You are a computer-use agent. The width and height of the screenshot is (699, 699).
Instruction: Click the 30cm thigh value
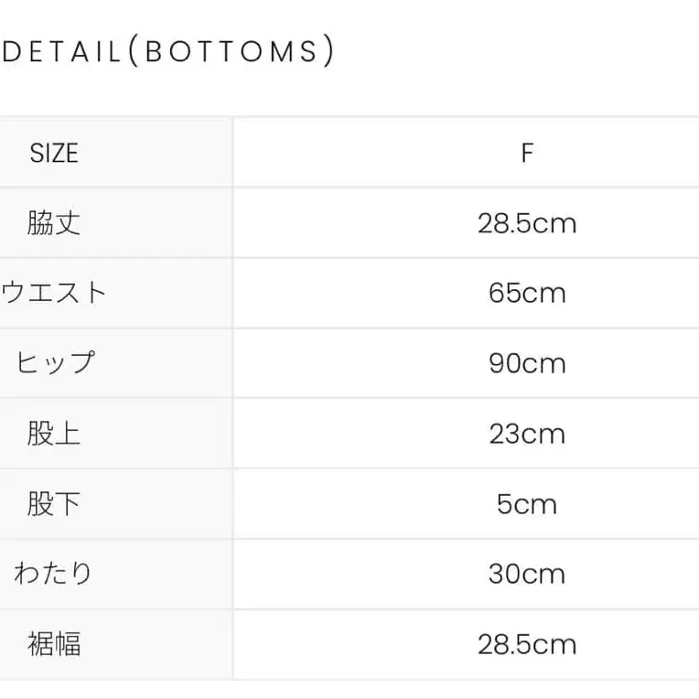coord(527,574)
